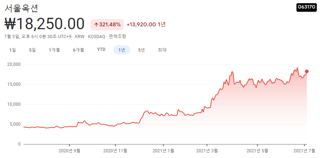Click the 063170 ticker badge
Image resolution: width=320 pixels, height=158 pixels.
[x=306, y=7]
